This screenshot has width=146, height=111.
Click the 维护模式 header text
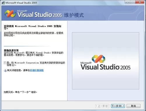coord(74,15)
